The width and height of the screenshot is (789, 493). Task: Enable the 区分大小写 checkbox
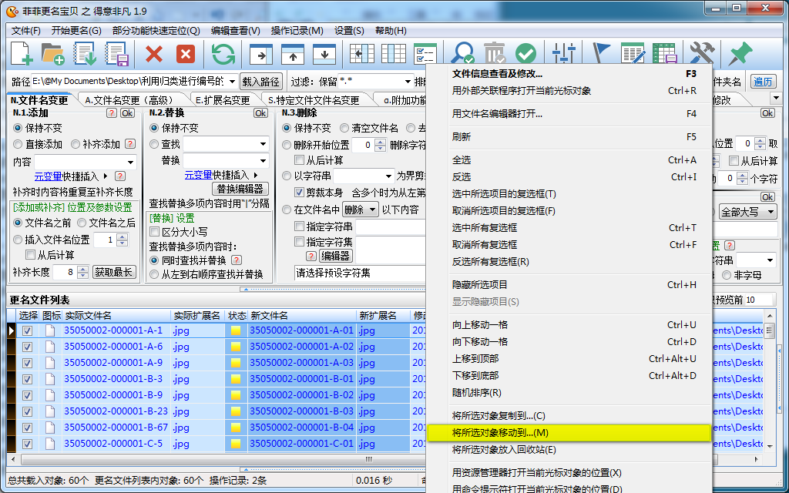154,232
